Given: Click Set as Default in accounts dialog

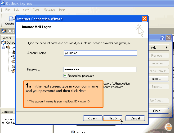Looking at the screenshot, I should point(159,71).
